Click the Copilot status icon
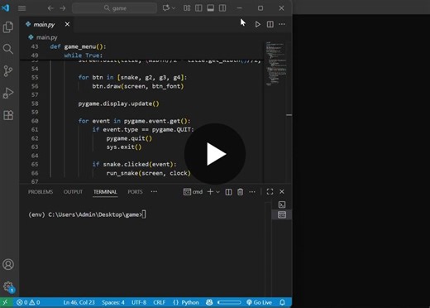Image resolution: width=430 pixels, height=308 pixels. tap(209, 302)
